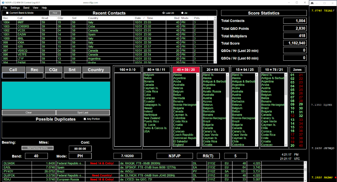Click the Call column header
The height and width of the screenshot is (182, 337).
(29, 18)
